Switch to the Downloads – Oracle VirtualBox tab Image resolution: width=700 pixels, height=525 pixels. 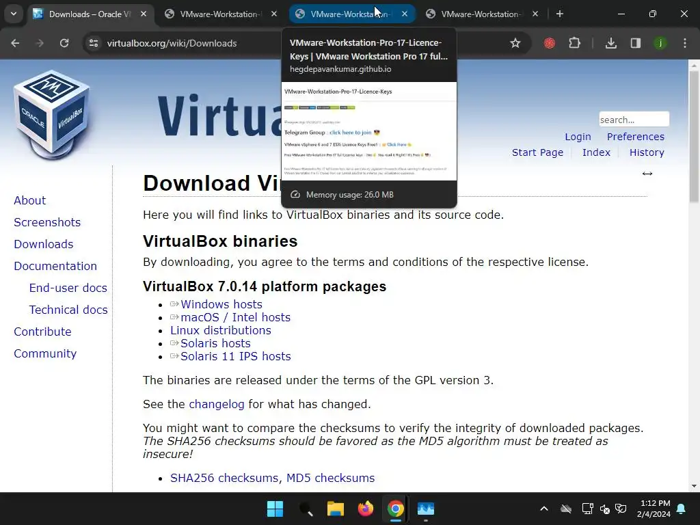point(90,14)
